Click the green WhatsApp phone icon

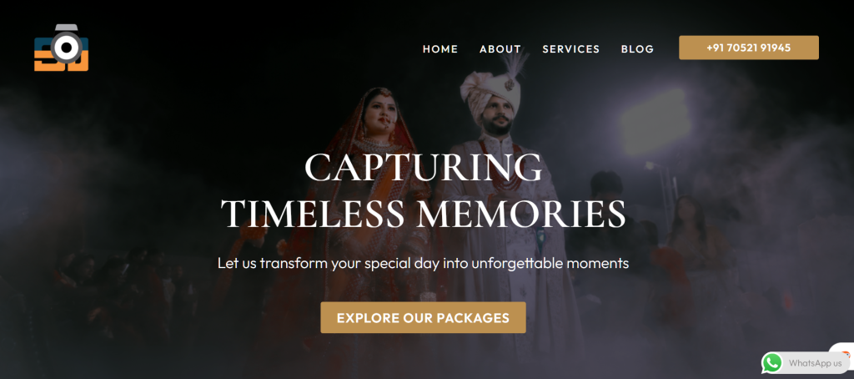click(771, 362)
